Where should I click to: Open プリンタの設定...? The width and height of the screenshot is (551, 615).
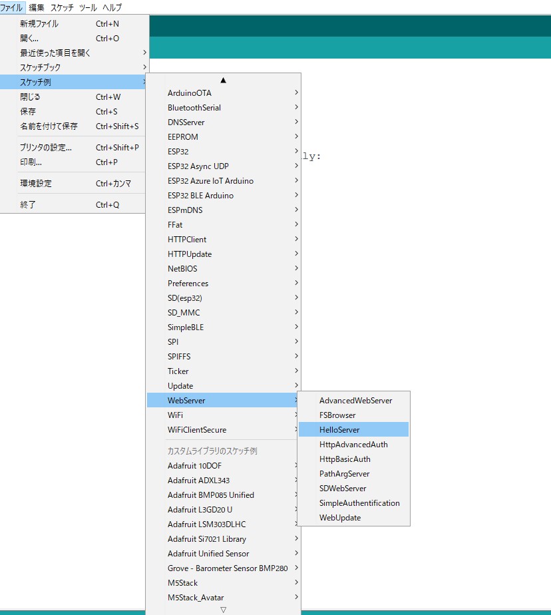click(x=73, y=148)
